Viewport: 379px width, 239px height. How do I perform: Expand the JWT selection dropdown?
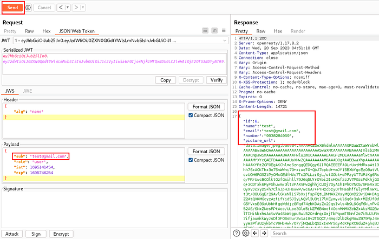click(x=225, y=40)
